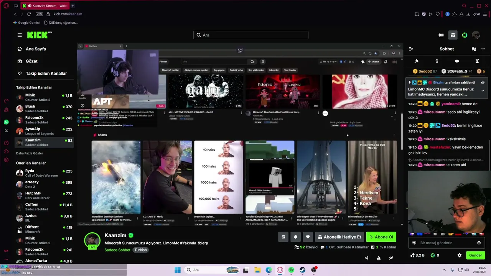The image size is (491, 276).
Task: Click the Windows Start button
Action: pos(178,270)
